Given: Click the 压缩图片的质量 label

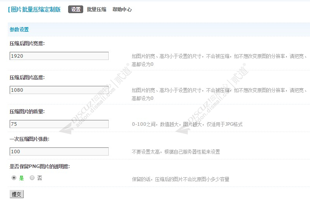Looking at the screenshot, I should [x=27, y=111].
